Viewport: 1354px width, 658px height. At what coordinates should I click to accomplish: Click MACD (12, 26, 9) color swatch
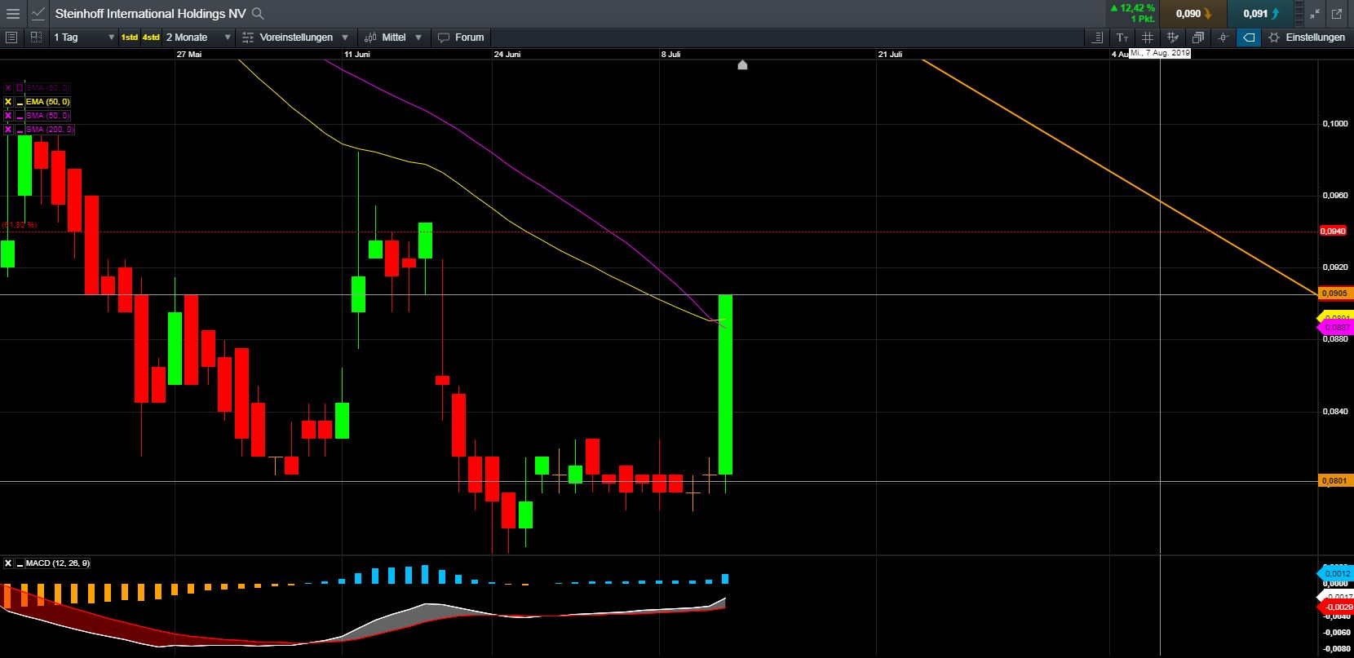(x=20, y=563)
